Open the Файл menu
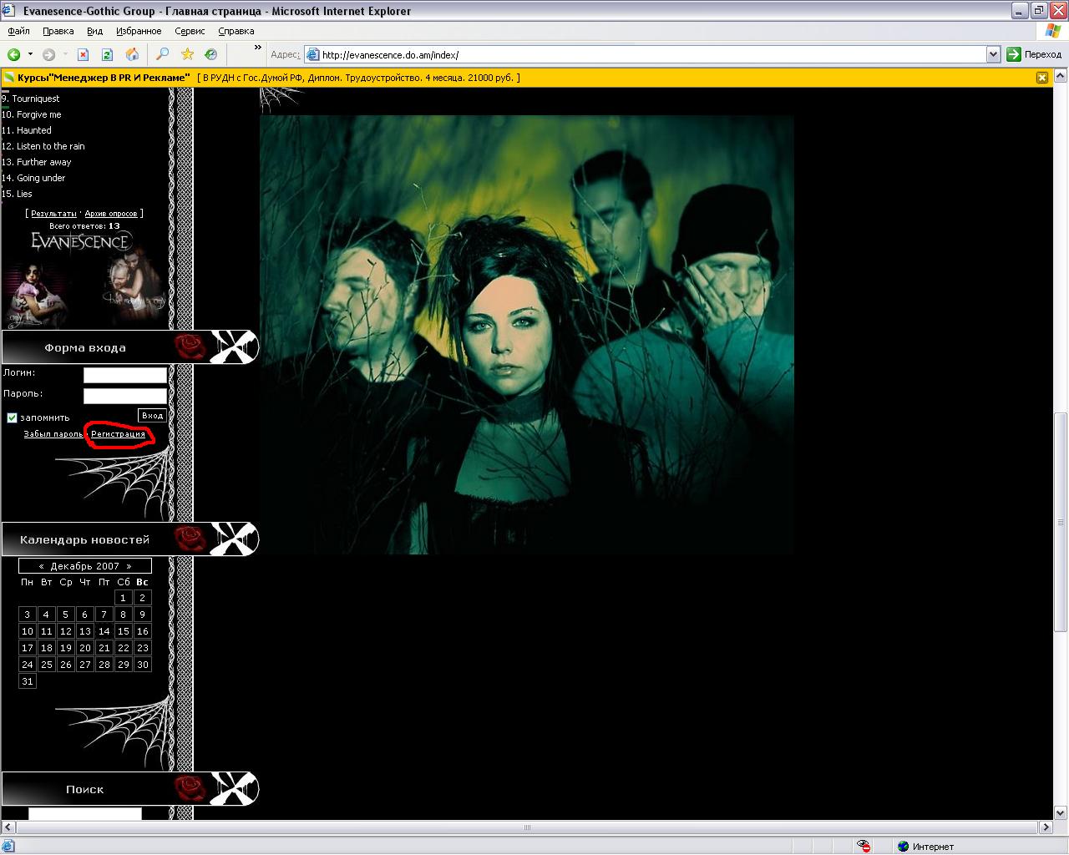1069x855 pixels. point(18,31)
